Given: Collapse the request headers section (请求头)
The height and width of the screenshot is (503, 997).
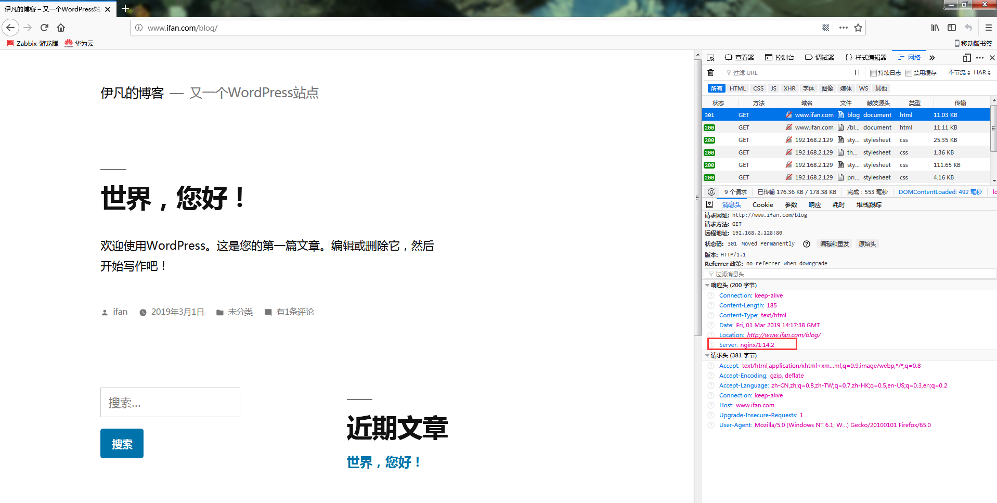Looking at the screenshot, I should tap(707, 355).
